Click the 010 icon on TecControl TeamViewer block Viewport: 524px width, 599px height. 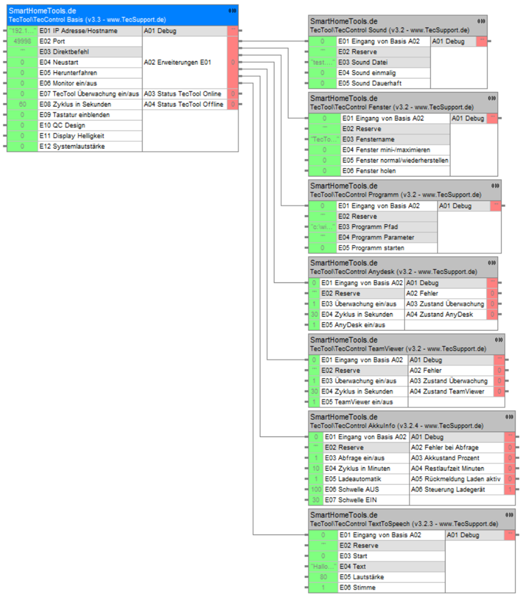(x=499, y=340)
